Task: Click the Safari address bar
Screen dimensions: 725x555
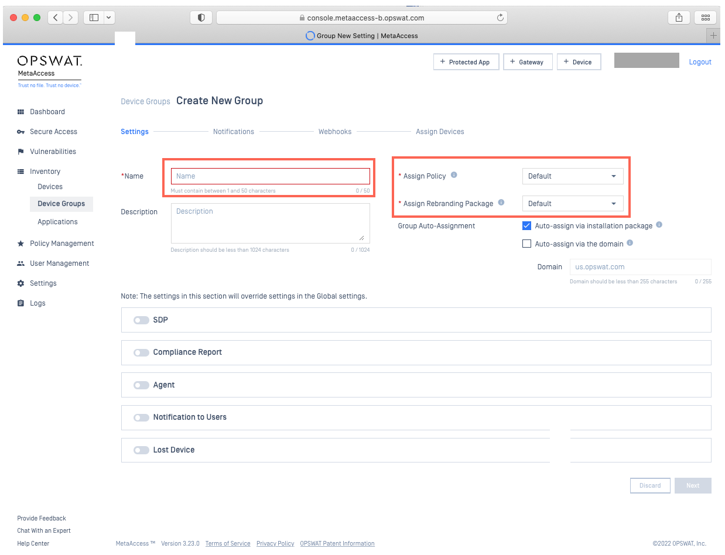Action: (x=362, y=18)
